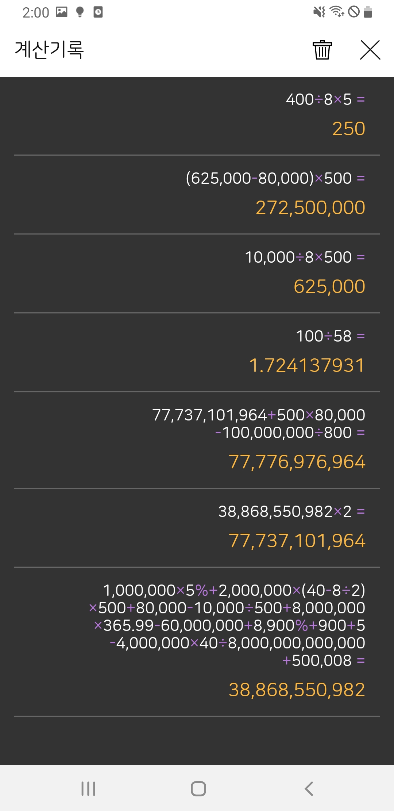Close the calculation history with X
The height and width of the screenshot is (811, 394).
click(x=370, y=50)
